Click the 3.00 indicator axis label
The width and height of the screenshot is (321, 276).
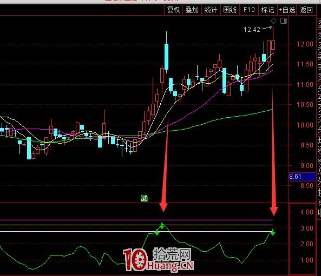[x=307, y=228]
